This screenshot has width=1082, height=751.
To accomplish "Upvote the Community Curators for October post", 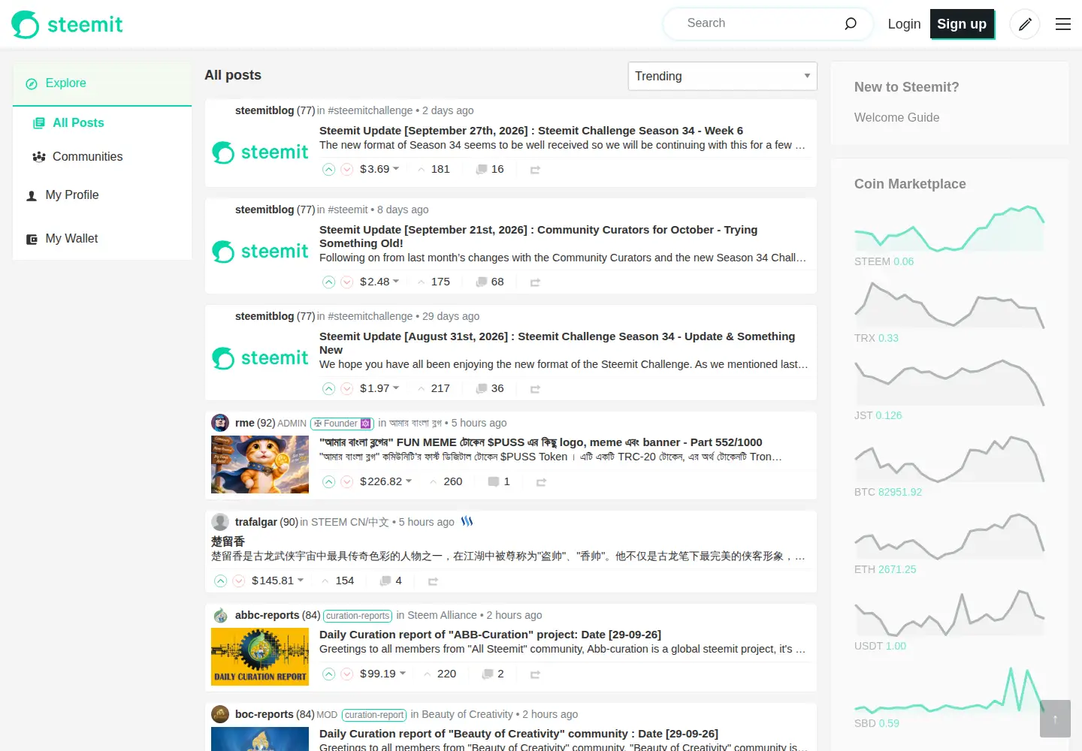I will [x=328, y=282].
